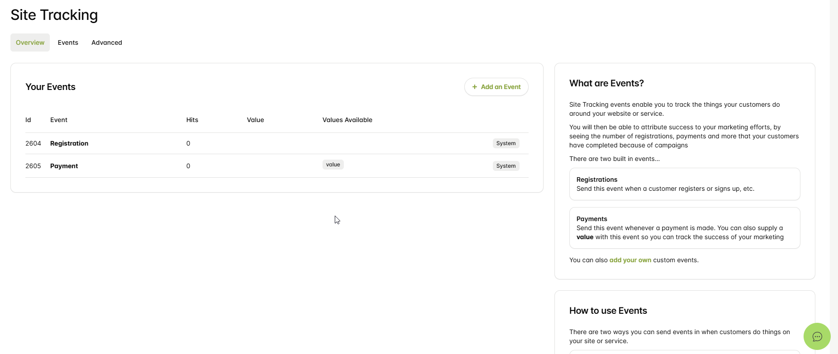Switch to the Events tab

click(x=68, y=42)
